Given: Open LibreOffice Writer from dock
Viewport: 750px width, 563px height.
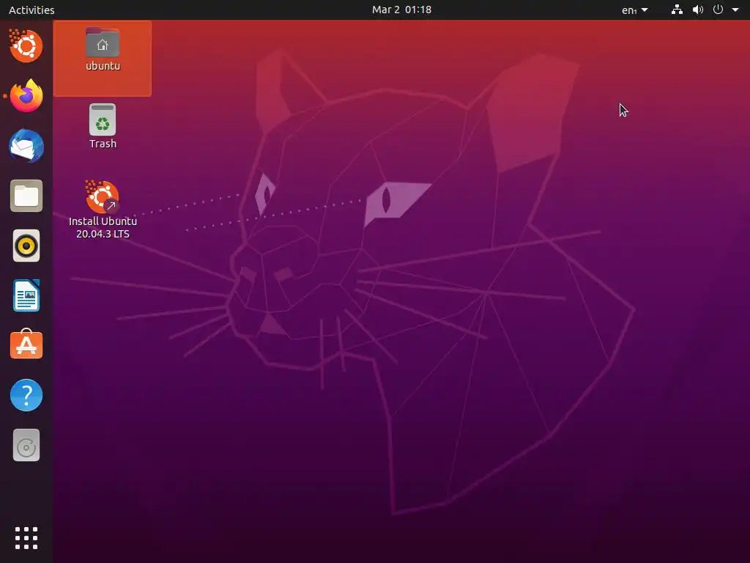Looking at the screenshot, I should (x=26, y=296).
